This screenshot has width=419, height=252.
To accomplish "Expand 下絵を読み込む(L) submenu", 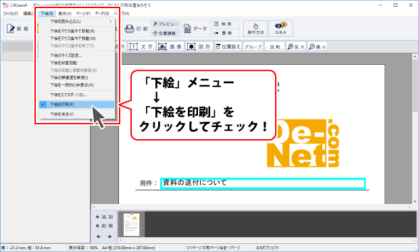I will (76, 22).
